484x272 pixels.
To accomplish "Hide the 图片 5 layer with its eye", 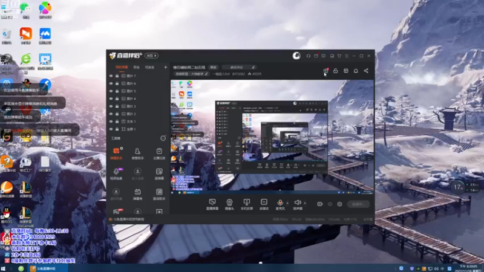I will coord(111,91).
